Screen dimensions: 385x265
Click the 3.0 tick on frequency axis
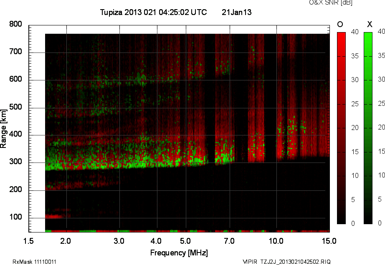pos(119,241)
